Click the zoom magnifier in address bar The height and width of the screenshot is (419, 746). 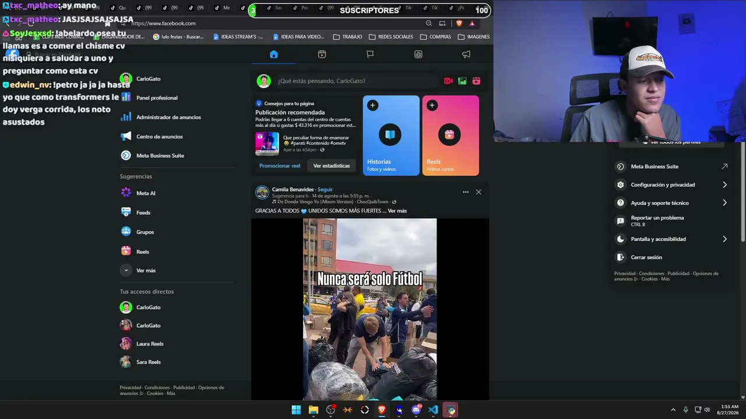429,23
